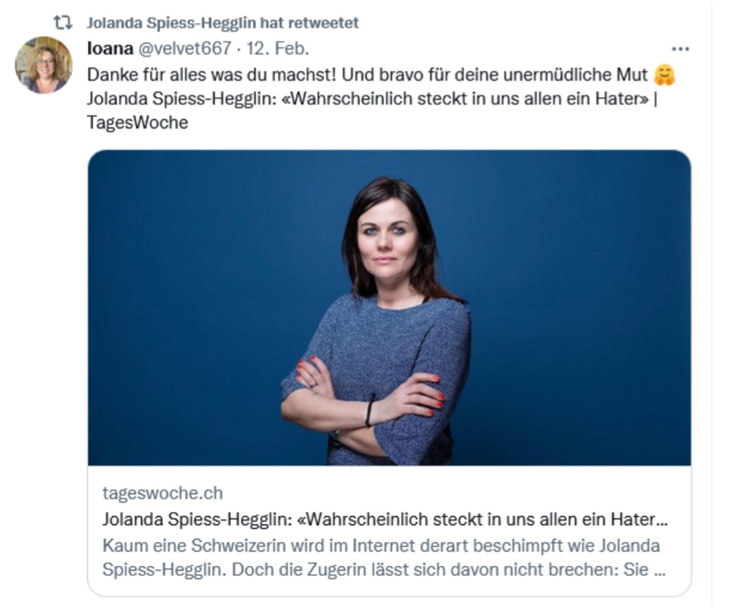This screenshot has width=743, height=613.
Task: Open 'Jolanda Spiess-Hegglin hat retweetet' link
Action: (223, 23)
